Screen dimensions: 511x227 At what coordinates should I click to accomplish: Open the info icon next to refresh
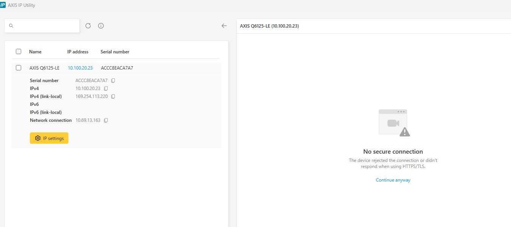tap(101, 26)
